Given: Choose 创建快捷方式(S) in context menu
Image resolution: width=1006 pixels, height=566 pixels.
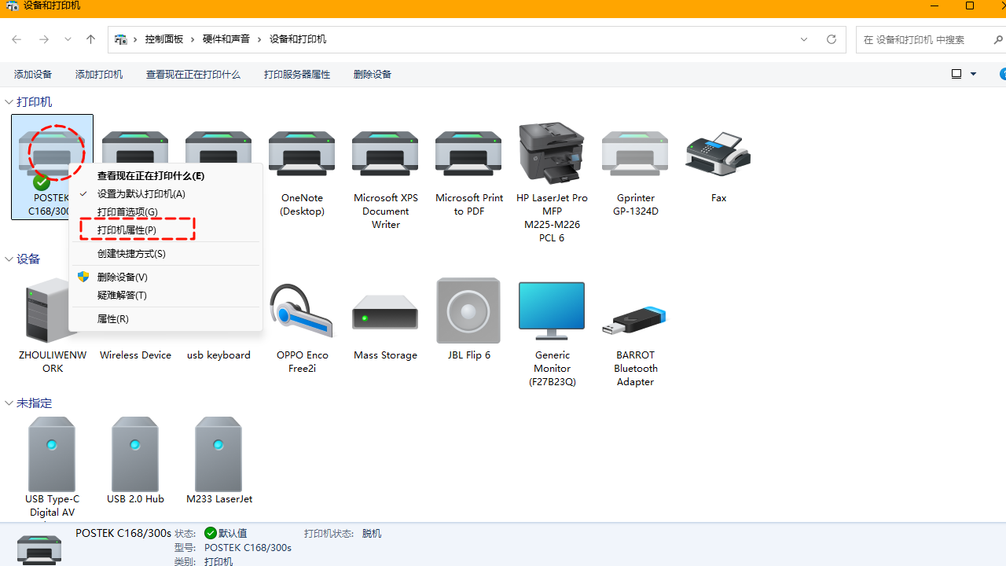Looking at the screenshot, I should 166,254.
